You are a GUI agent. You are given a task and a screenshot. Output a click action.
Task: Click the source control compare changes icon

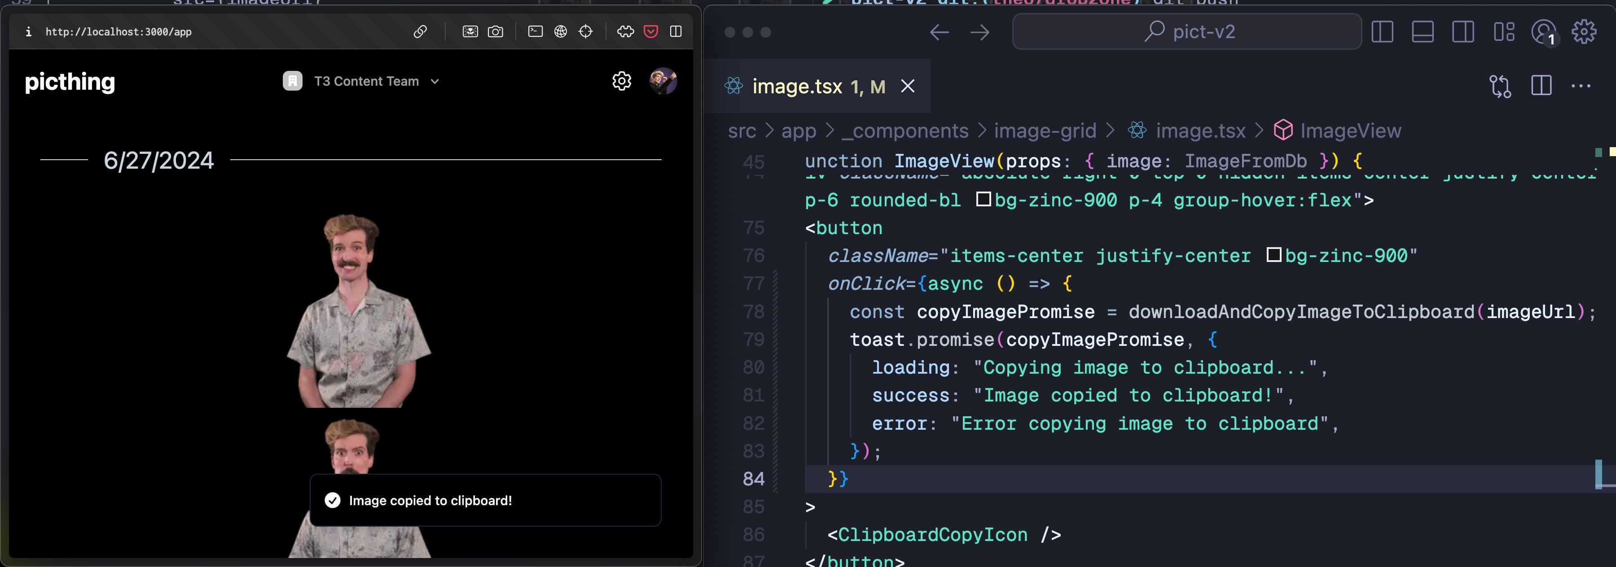(x=1500, y=86)
